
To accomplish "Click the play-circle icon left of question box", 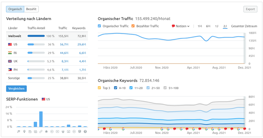I will coord(74,132).
